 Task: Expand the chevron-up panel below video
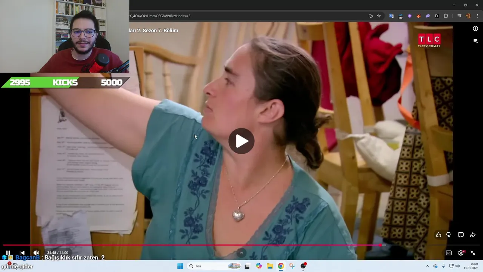[241, 253]
